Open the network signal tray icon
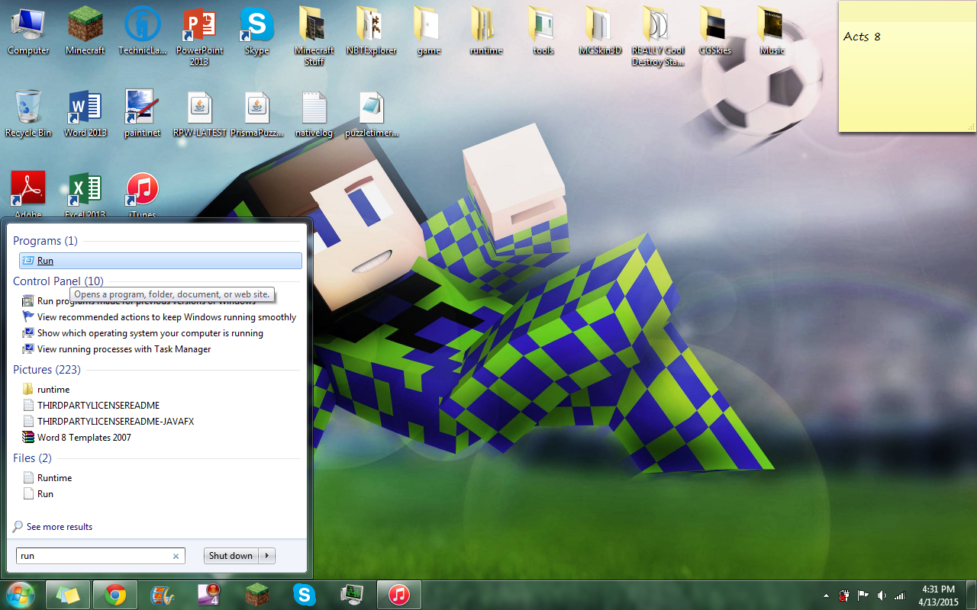The width and height of the screenshot is (977, 610). click(x=900, y=596)
